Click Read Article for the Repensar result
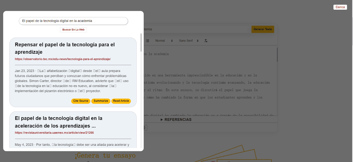 [x=121, y=101]
